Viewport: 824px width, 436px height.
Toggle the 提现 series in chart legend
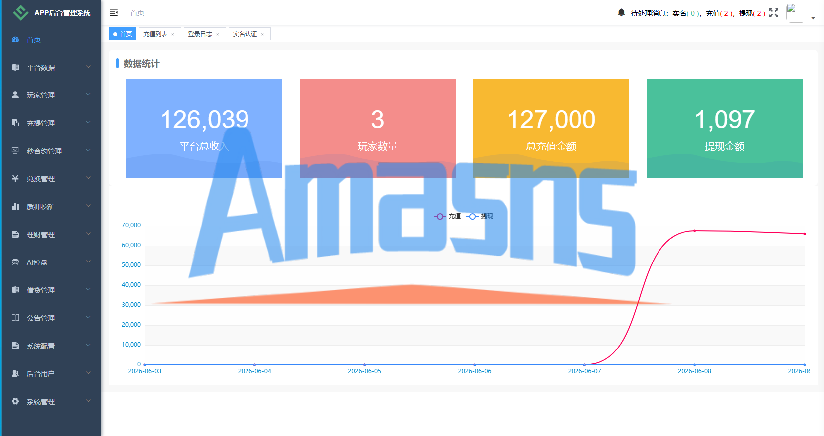[x=480, y=216]
